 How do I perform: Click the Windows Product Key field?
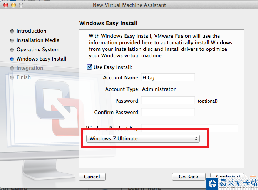[189, 128]
